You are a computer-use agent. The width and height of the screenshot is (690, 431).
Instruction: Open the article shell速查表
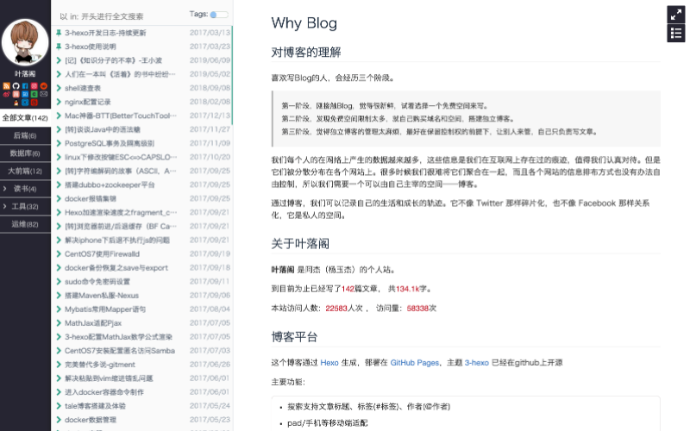(83, 88)
